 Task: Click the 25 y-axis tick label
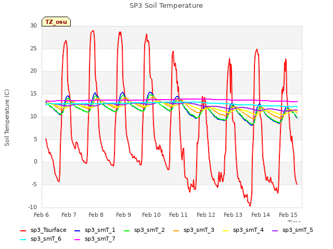(33, 48)
